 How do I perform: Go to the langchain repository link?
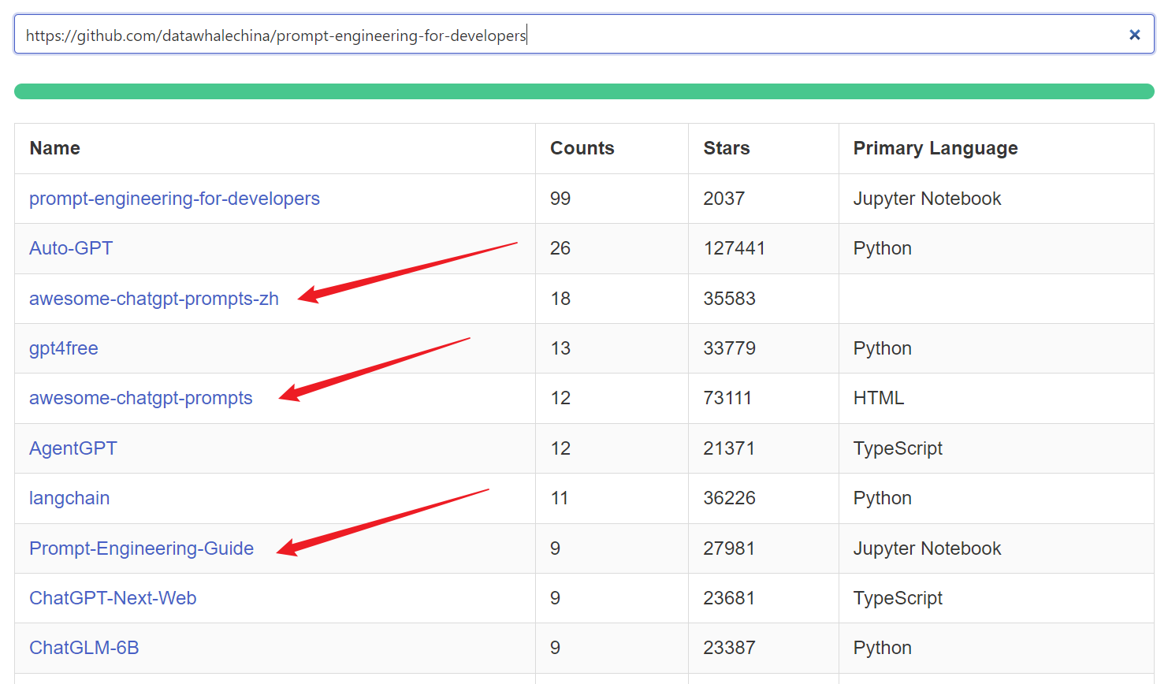coord(69,498)
